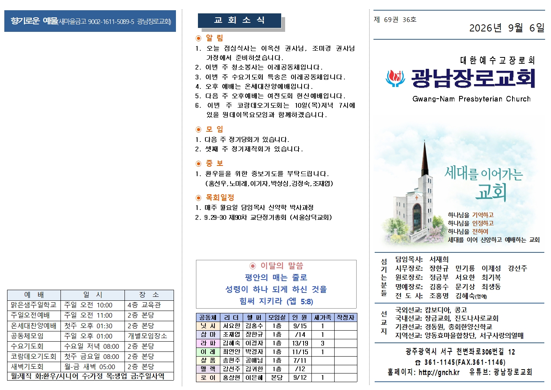Select the 향기로운 예물 header banner
Image resolution: width=551 pixels, height=390 pixels.
point(90,21)
